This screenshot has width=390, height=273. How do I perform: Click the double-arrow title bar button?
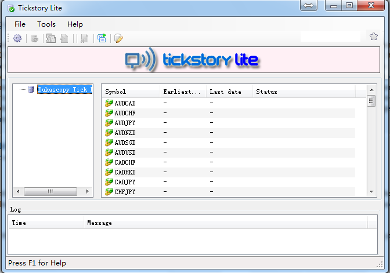pyautogui.click(x=308, y=5)
